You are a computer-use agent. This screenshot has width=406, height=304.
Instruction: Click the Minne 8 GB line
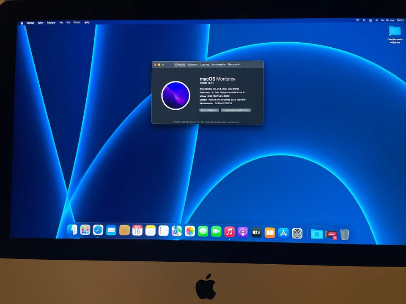[214, 96]
